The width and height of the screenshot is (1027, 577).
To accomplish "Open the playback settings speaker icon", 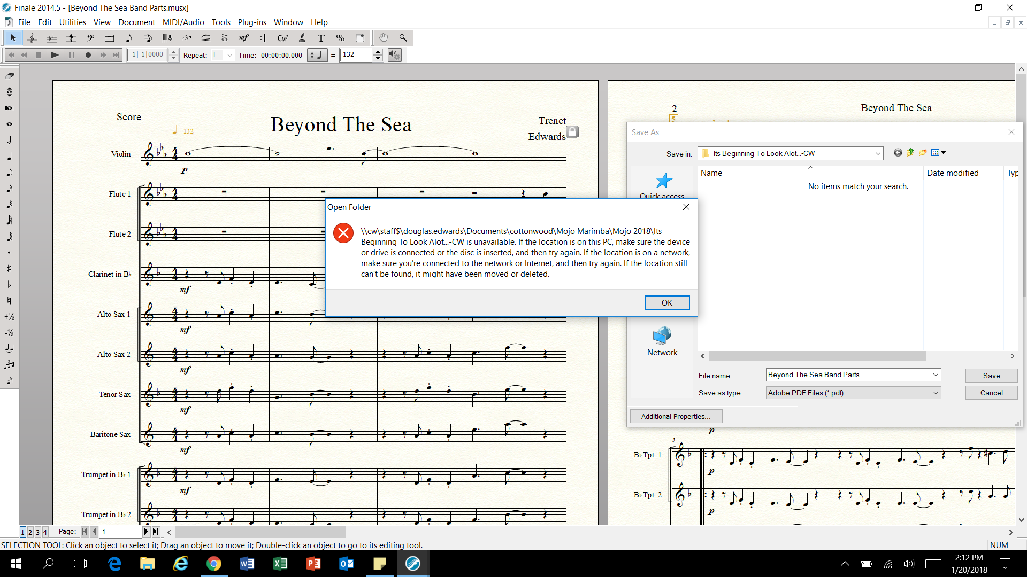I will [394, 55].
